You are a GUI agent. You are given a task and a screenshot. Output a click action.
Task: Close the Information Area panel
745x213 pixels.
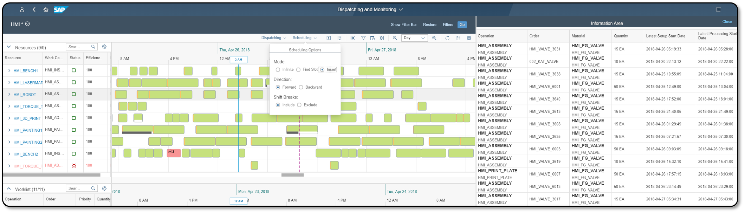[x=727, y=22]
